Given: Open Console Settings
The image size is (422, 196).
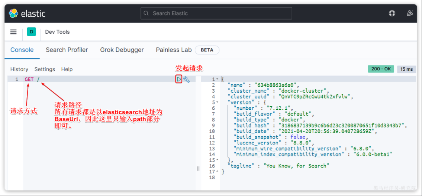Looking at the screenshot, I should pyautogui.click(x=45, y=69).
